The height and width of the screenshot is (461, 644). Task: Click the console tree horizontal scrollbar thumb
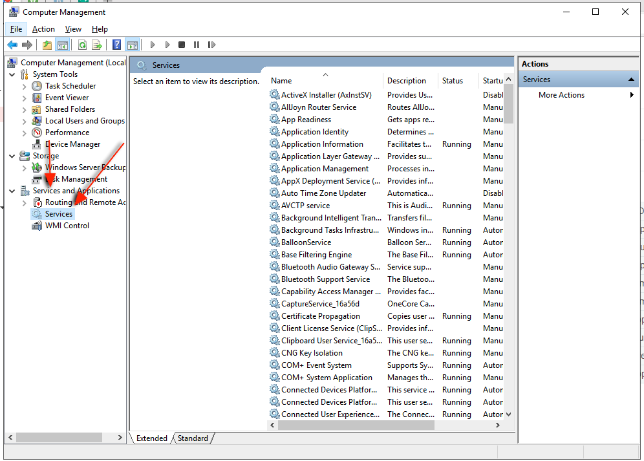(59, 437)
